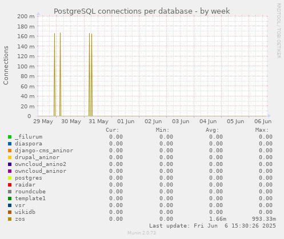The image size is (284, 239).
Task: Select the roundcube legend label
Action: coord(30,192)
